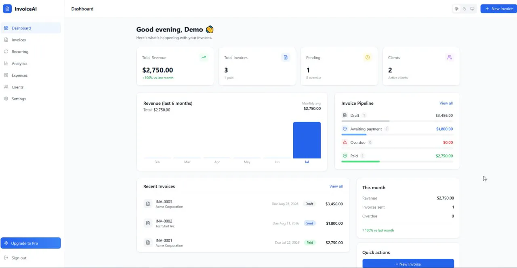Image resolution: width=517 pixels, height=268 pixels.
Task: Click the Quick actions New Invoice button
Action: (408, 264)
